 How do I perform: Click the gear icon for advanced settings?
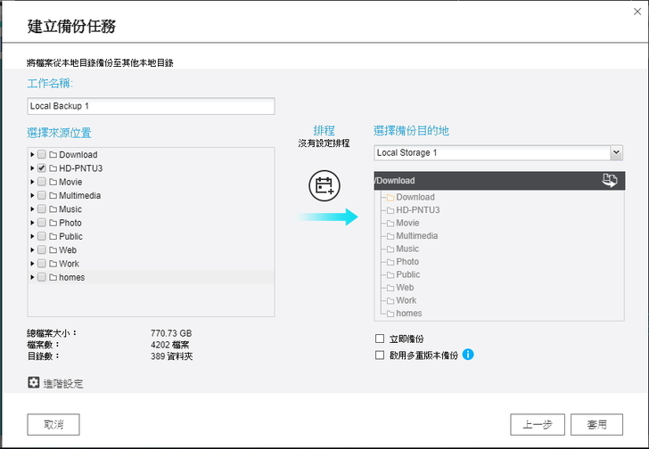click(34, 382)
